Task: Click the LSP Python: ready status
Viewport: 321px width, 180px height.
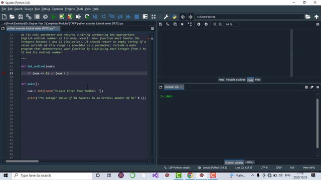Action: (x=177, y=167)
